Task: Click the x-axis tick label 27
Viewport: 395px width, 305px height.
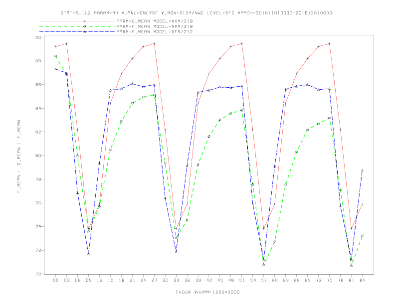Action: pos(154,280)
